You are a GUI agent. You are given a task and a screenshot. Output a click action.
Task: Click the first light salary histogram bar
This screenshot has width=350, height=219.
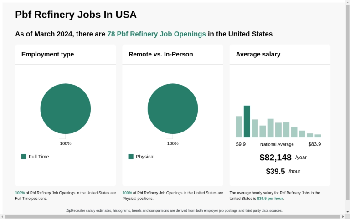pyautogui.click(x=239, y=127)
